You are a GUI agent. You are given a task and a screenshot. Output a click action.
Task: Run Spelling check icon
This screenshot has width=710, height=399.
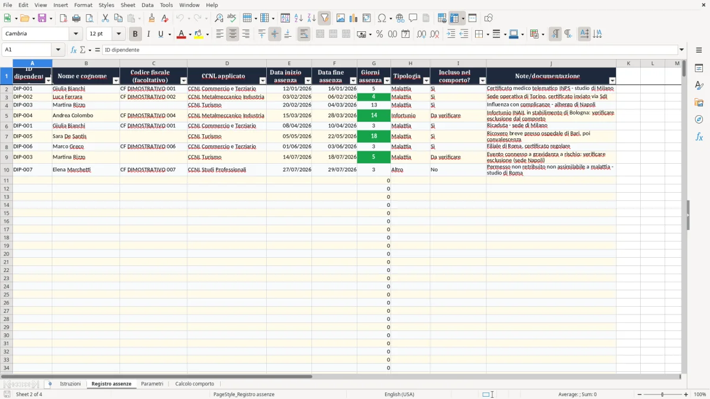coord(232,18)
